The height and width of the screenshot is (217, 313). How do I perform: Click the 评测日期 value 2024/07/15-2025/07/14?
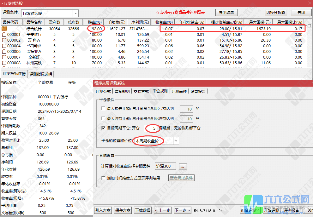click(x=59, y=111)
